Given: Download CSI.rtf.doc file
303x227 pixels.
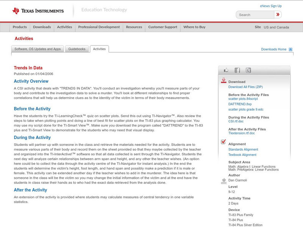Looking at the screenshot, I should 236,121.
